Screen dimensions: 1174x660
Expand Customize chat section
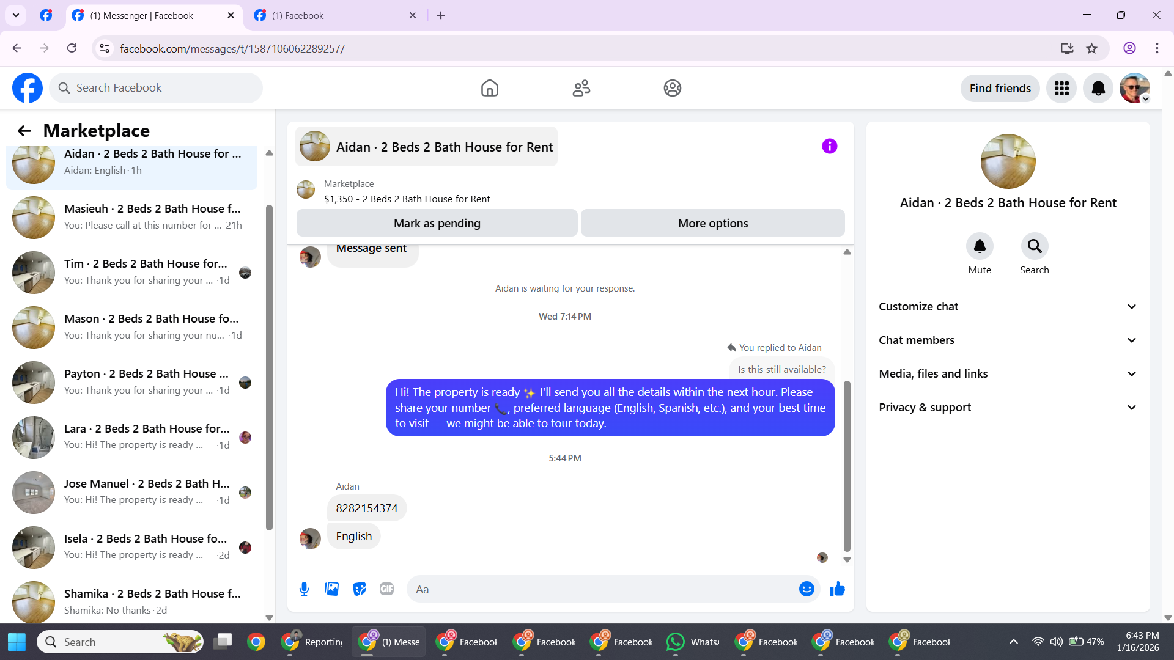pos(1008,307)
